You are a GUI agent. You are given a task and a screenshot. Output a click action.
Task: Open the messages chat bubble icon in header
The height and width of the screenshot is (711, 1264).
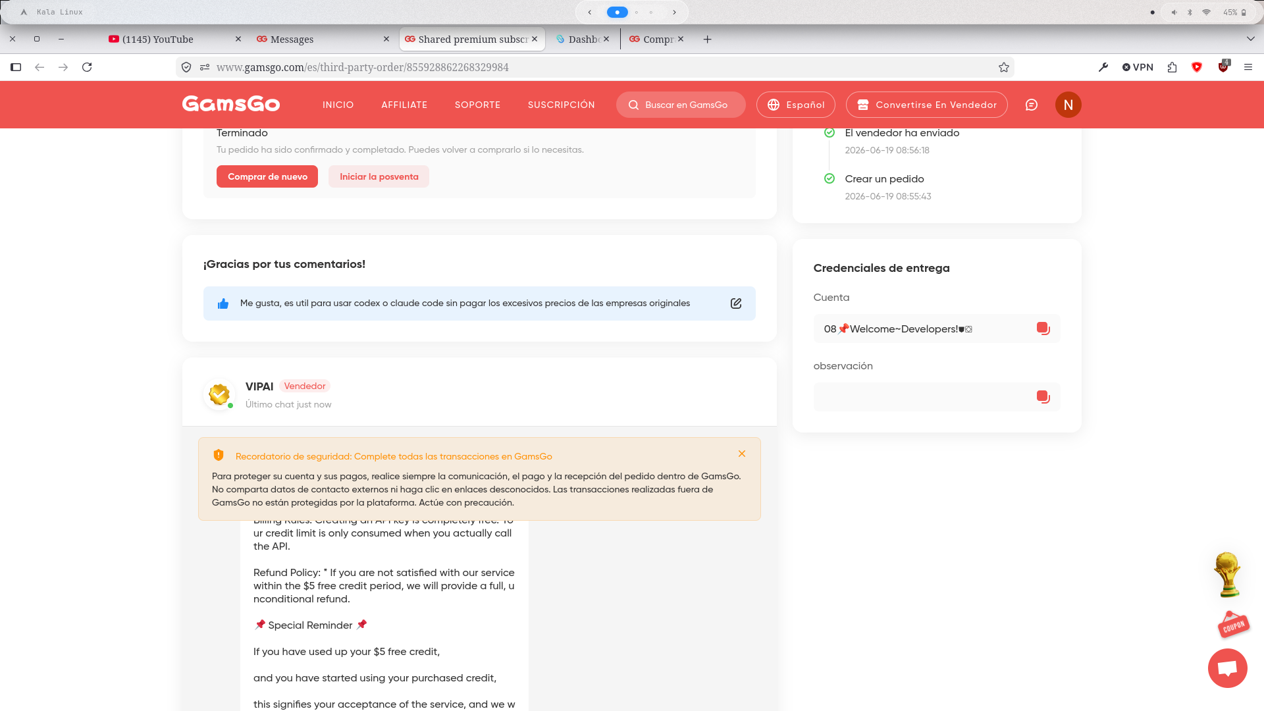(x=1032, y=105)
